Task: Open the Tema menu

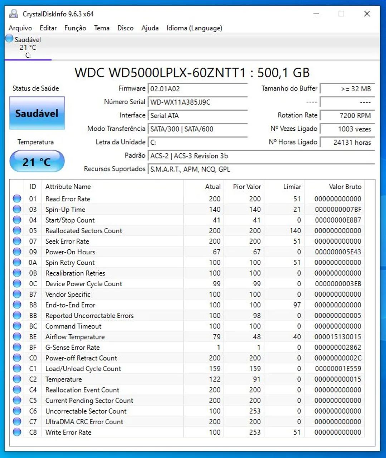Action: coord(102,28)
